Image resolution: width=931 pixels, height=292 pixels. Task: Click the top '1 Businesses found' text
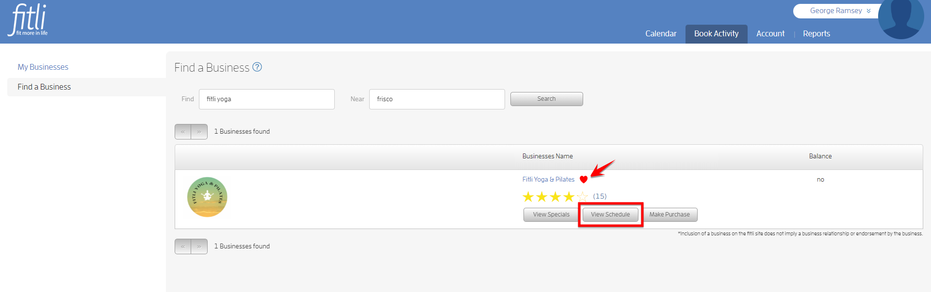click(x=242, y=132)
